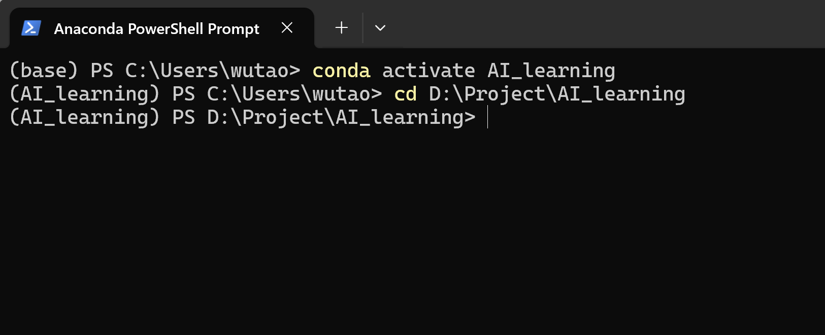This screenshot has width=825, height=335.
Task: Click "C:\Users\wutao>" on the second line
Action: [x=294, y=94]
